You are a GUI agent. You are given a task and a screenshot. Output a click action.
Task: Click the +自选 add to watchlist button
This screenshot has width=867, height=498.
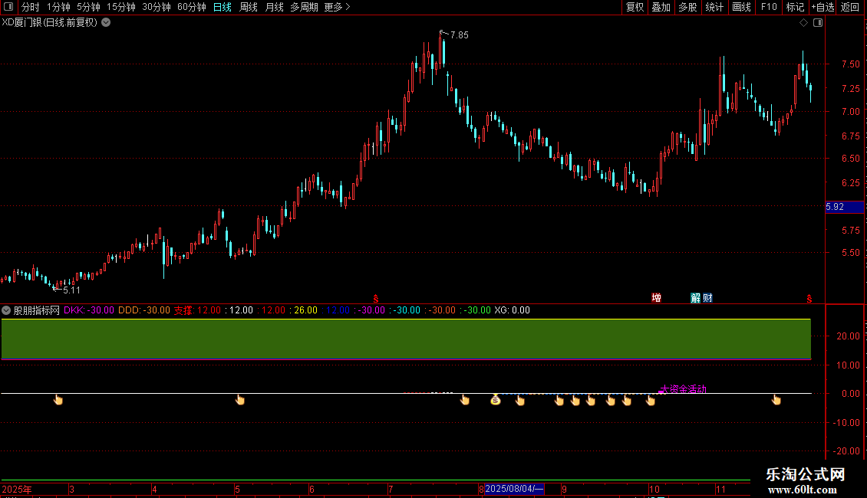[821, 7]
